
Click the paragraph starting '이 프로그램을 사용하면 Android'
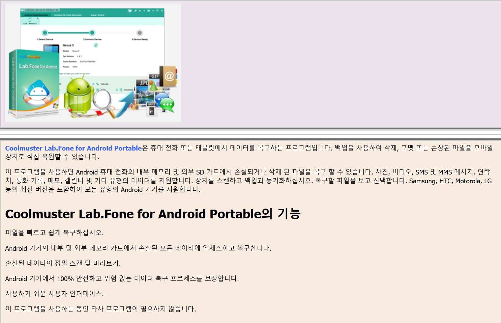click(x=248, y=181)
